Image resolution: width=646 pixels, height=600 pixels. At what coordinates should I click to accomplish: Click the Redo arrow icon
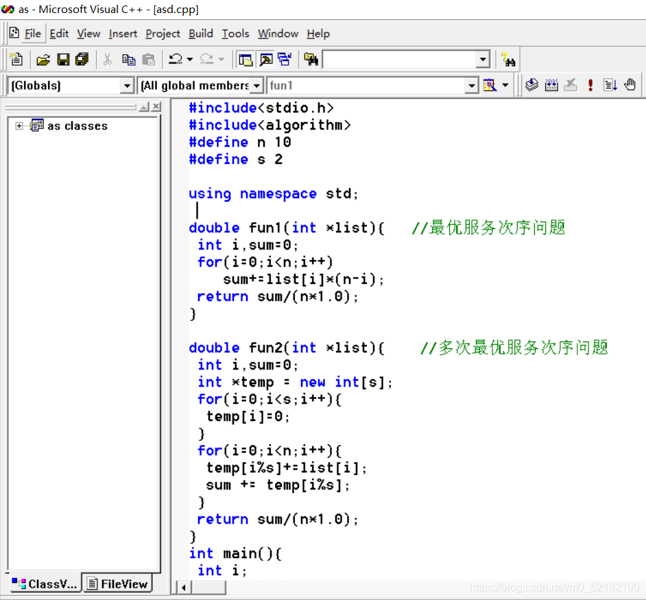pyautogui.click(x=206, y=60)
